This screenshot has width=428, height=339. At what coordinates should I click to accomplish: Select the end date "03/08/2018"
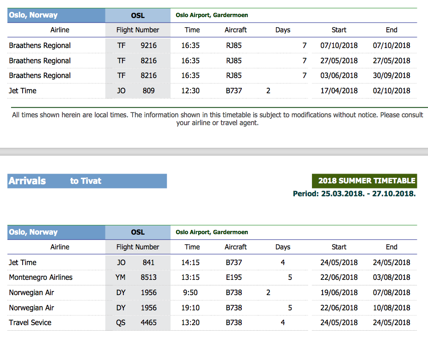click(x=391, y=278)
